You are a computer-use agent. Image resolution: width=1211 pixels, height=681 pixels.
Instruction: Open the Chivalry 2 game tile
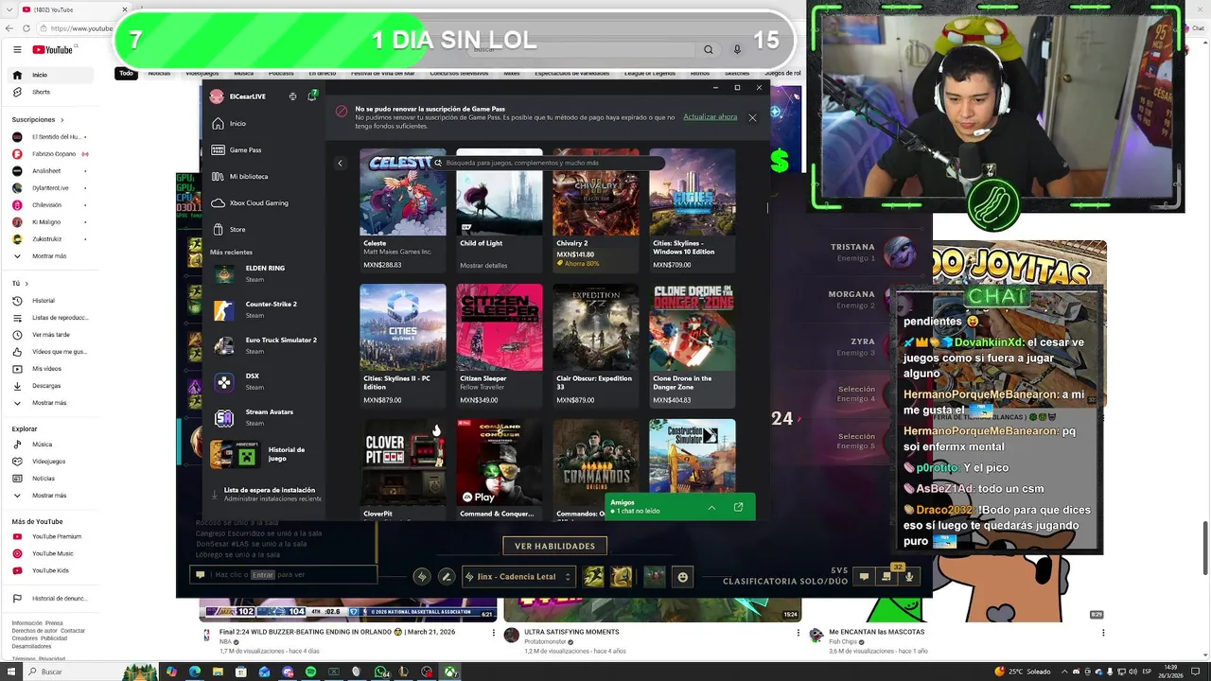click(x=596, y=210)
